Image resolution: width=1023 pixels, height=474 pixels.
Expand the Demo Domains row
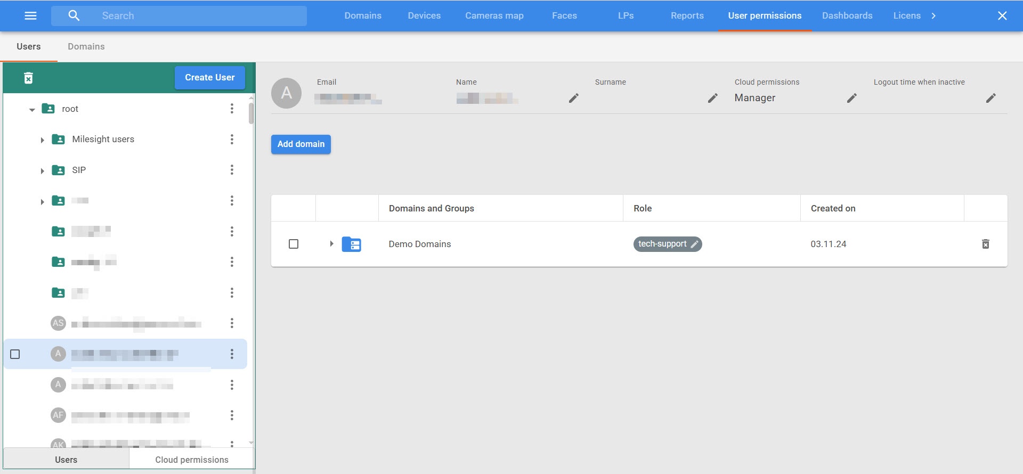(331, 244)
